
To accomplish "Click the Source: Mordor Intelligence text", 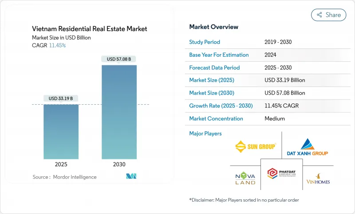I will tap(64, 177).
